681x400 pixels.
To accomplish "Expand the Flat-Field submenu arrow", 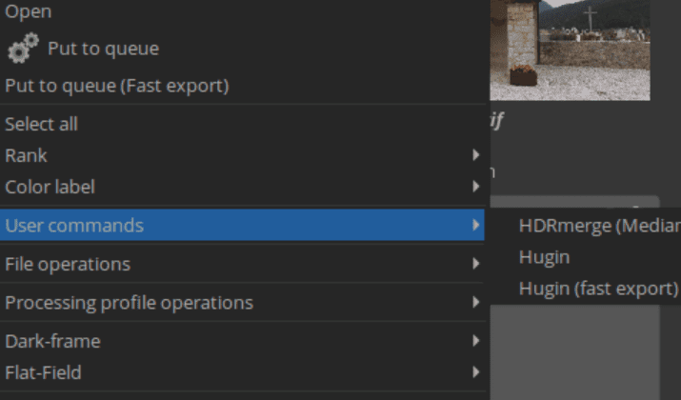I will [x=476, y=371].
